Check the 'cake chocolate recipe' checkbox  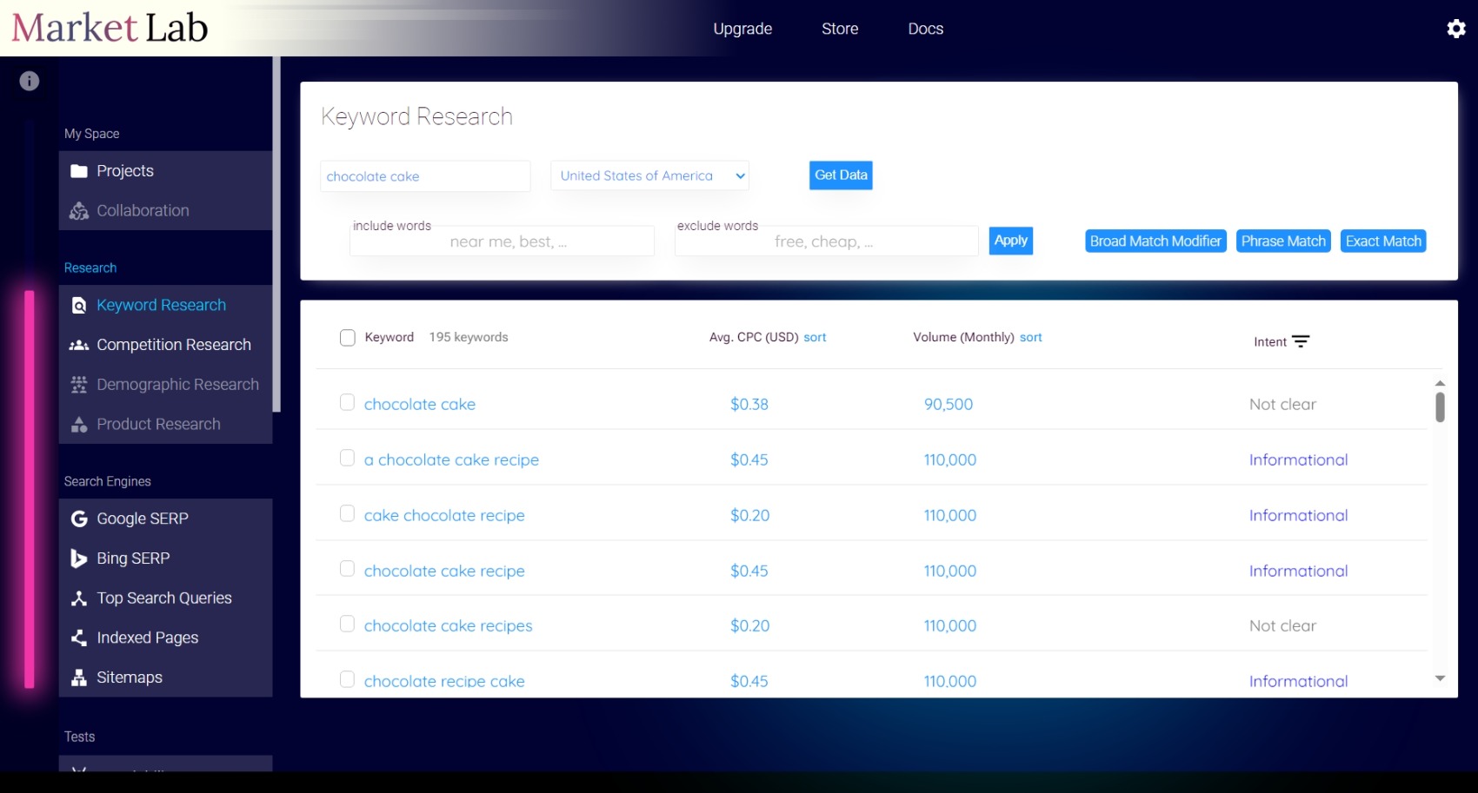click(347, 513)
